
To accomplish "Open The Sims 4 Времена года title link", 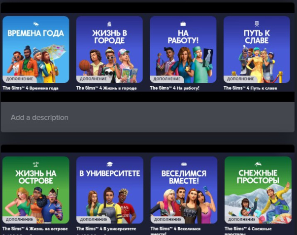I will (31, 88).
